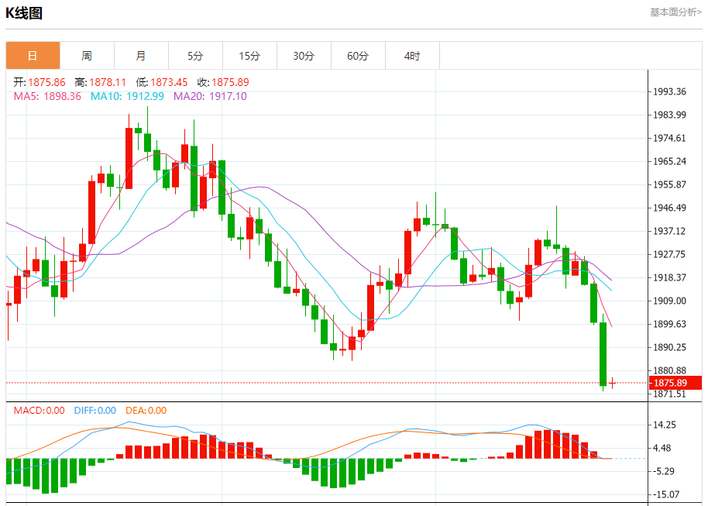This screenshot has width=708, height=506.
Task: Click the 1993.36 price axis label
Action: (669, 91)
